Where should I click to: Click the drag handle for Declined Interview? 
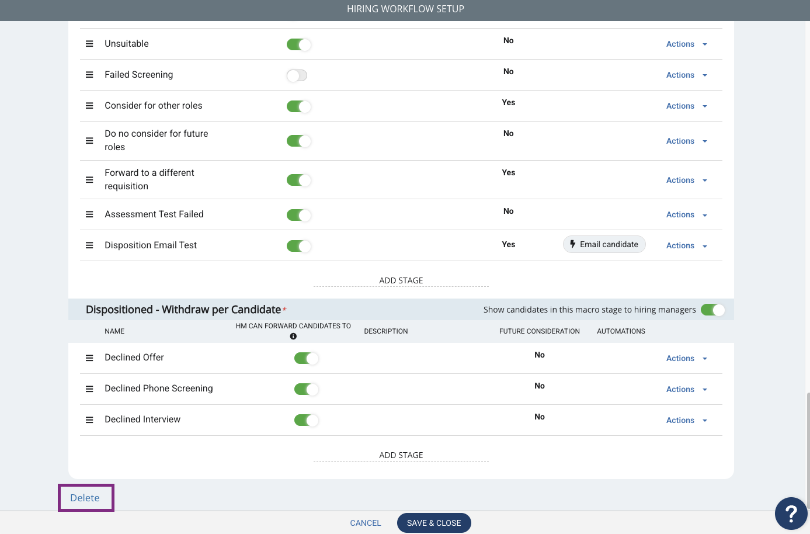coord(89,420)
